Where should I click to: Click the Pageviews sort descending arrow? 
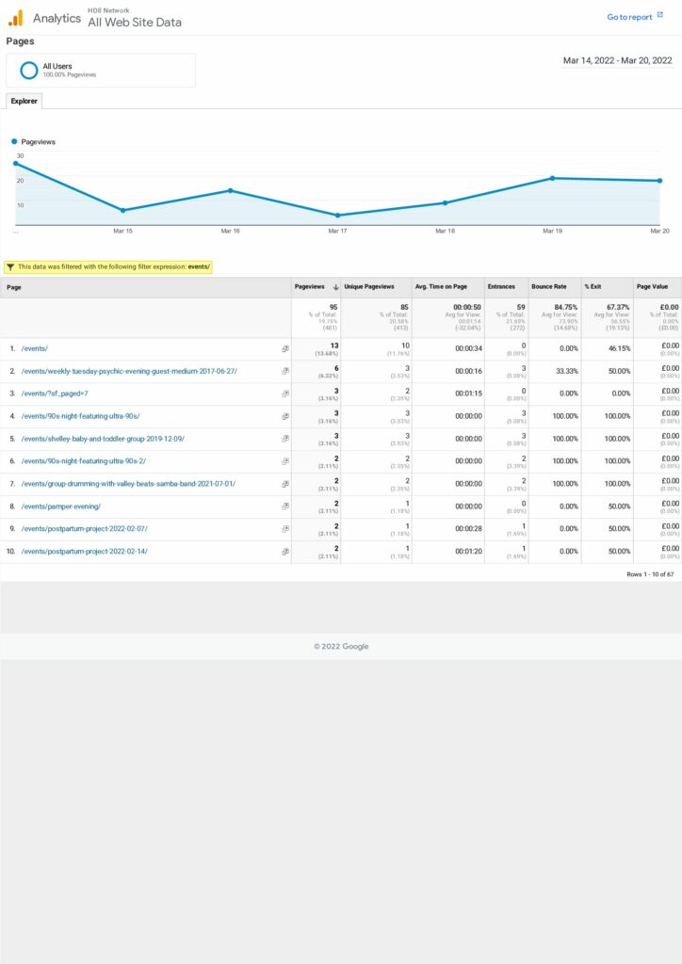[x=335, y=287]
